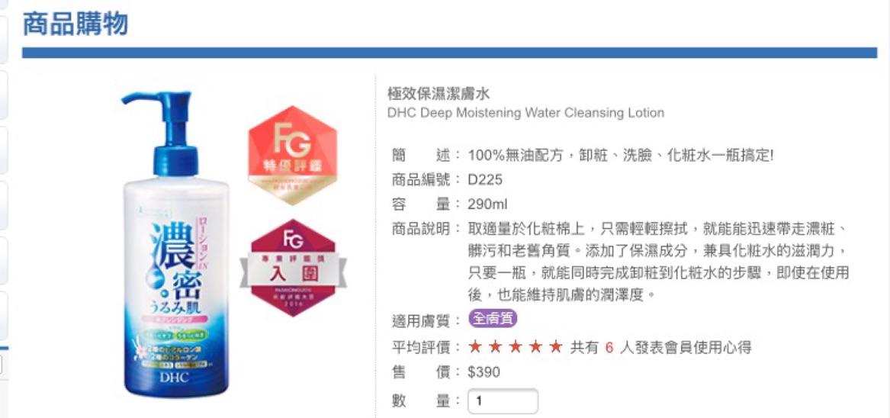Click the 商品購物 page heading

75,24
